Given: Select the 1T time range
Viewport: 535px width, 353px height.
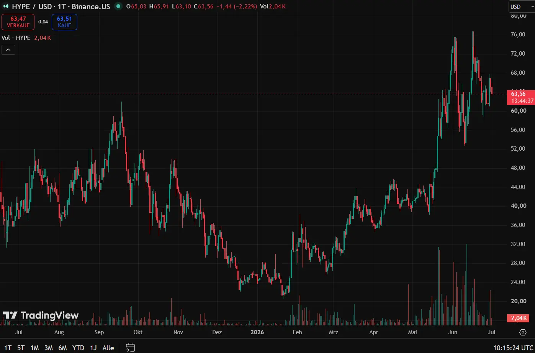Looking at the screenshot, I should [8, 348].
